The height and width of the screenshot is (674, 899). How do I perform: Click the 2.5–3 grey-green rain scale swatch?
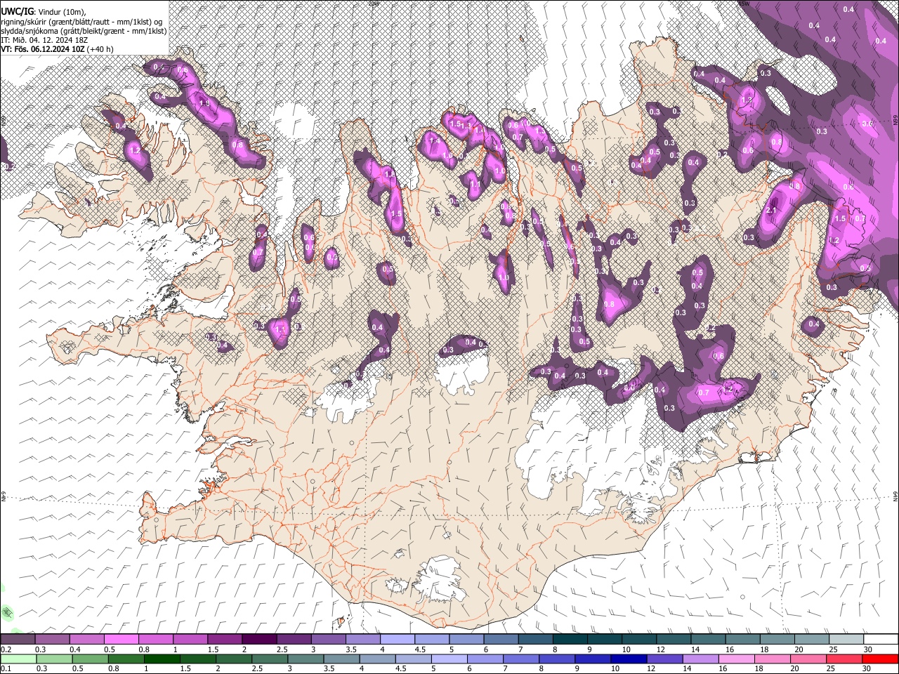pos(270,659)
